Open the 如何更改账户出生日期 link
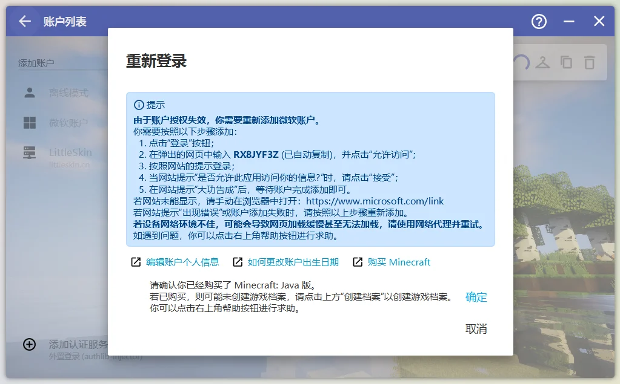This screenshot has height=384, width=620. coord(293,262)
